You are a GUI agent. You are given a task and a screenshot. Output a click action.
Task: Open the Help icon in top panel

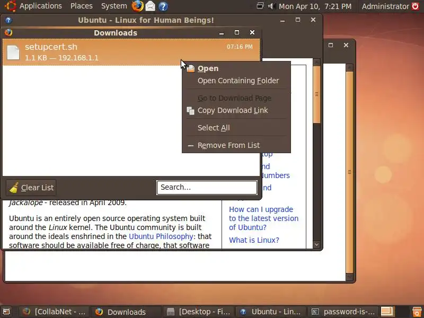pos(163,6)
